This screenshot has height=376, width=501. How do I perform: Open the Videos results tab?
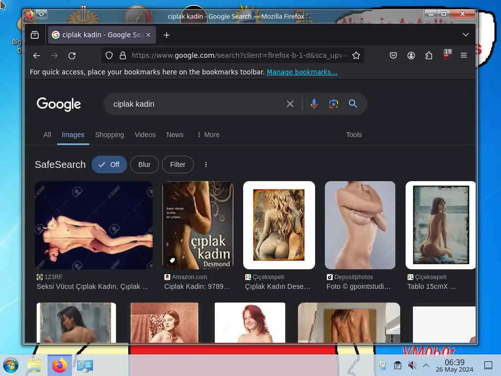[x=145, y=135]
